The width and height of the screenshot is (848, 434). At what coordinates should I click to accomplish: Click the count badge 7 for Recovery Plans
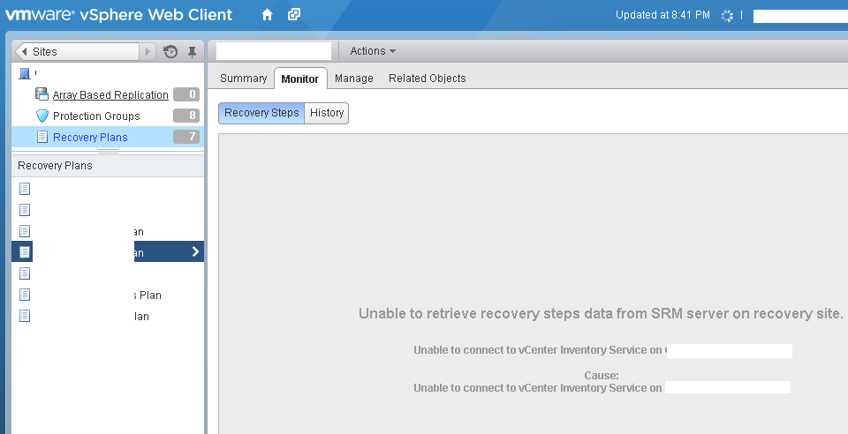tap(186, 137)
